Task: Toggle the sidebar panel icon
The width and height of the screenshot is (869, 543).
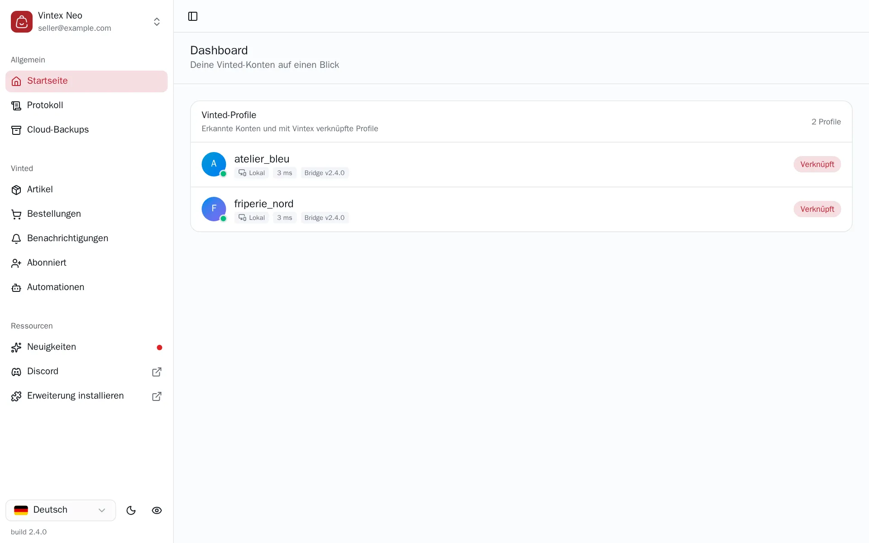Action: pos(193,16)
